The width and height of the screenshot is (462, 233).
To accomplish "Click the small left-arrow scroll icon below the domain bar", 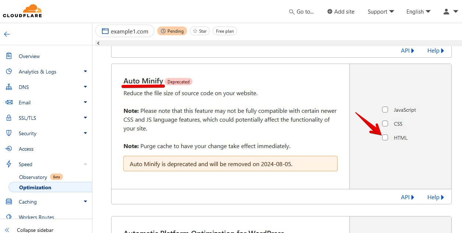I will 98,43.
